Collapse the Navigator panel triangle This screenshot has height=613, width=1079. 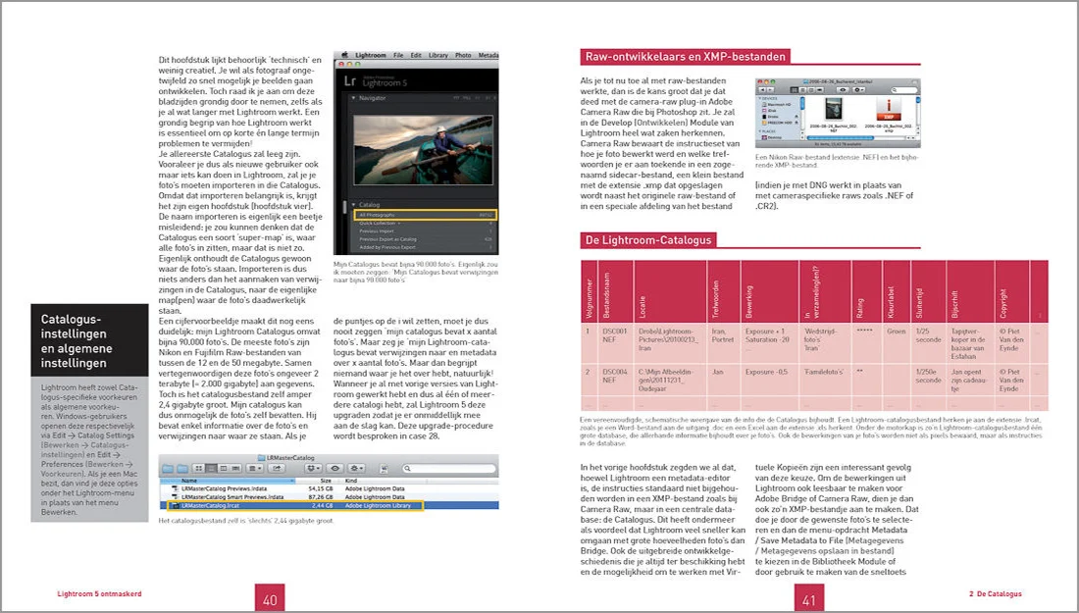354,98
